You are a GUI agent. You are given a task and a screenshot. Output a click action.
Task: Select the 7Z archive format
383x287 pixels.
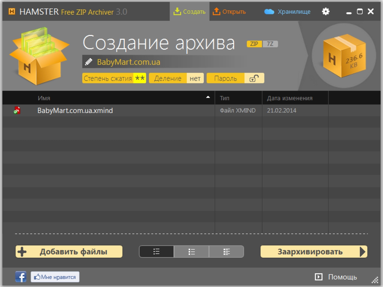coord(270,44)
